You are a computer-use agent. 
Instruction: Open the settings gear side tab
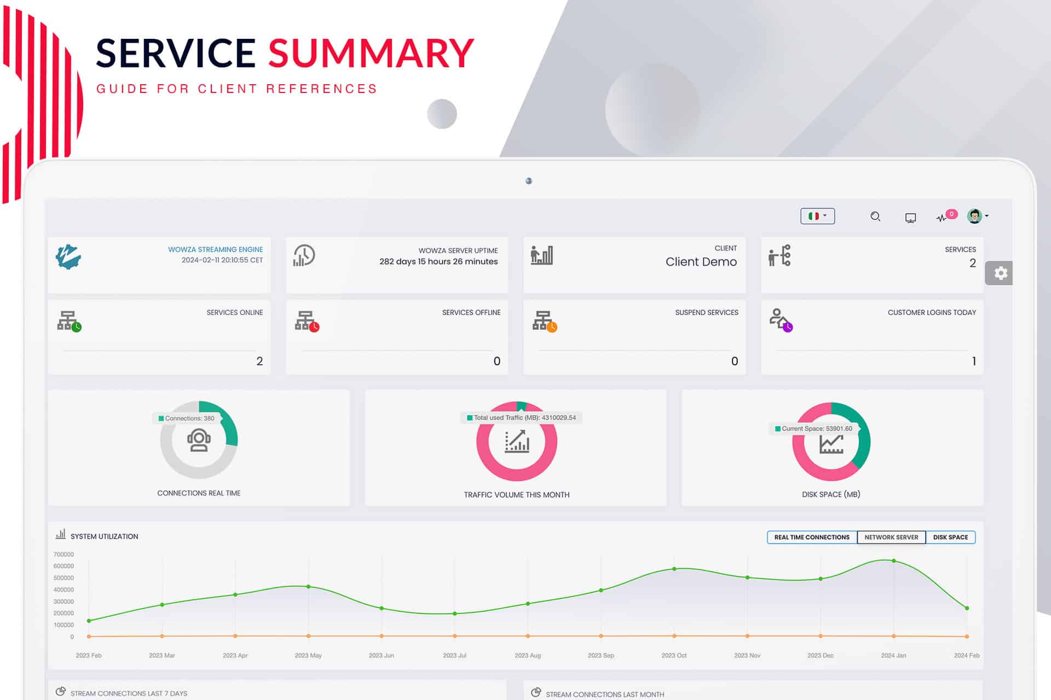tap(1000, 273)
